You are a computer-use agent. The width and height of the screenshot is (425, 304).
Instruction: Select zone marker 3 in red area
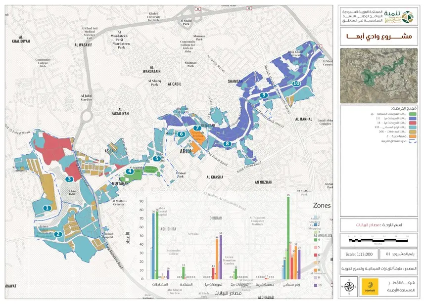(58, 234)
